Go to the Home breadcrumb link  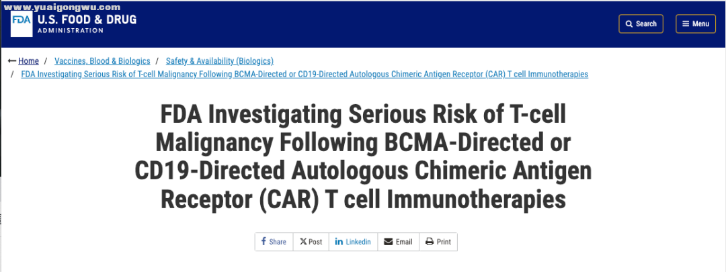(29, 61)
